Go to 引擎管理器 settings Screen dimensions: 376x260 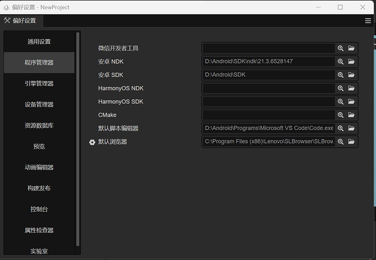(39, 84)
